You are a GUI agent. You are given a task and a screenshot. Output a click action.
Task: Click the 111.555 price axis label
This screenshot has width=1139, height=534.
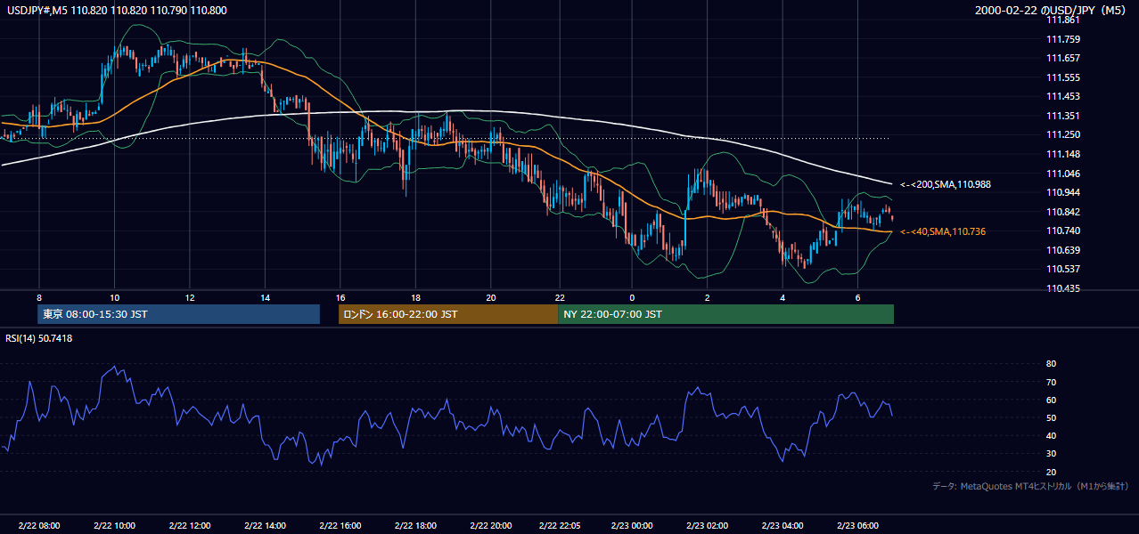click(1062, 77)
